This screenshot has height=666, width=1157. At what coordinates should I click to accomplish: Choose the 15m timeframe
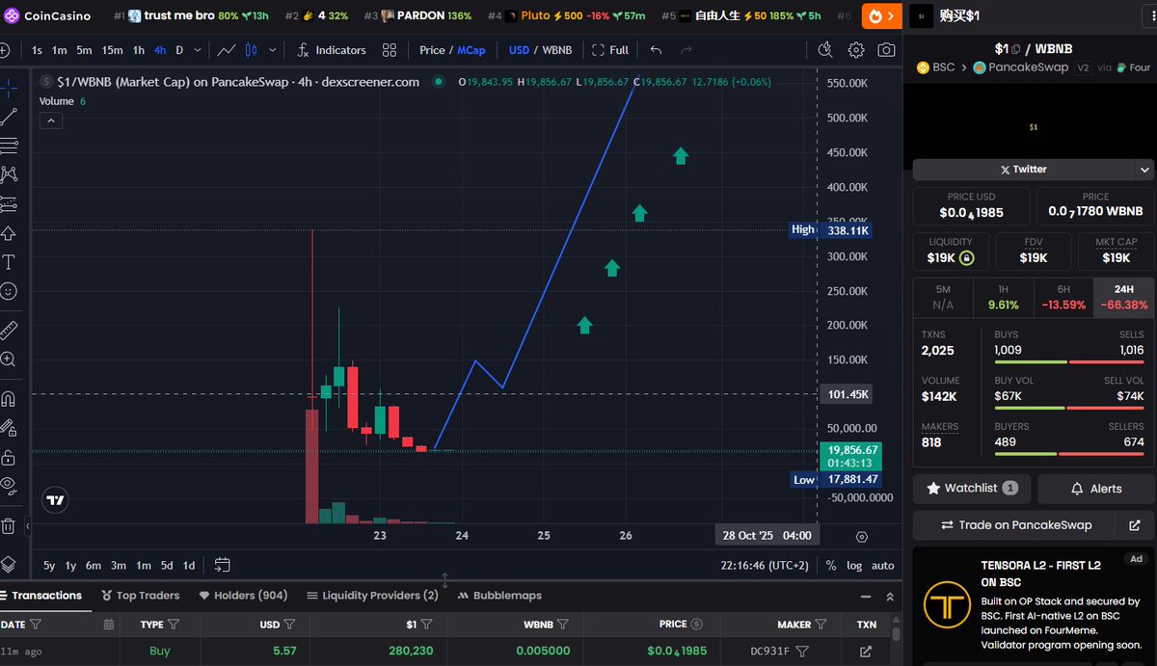(112, 50)
